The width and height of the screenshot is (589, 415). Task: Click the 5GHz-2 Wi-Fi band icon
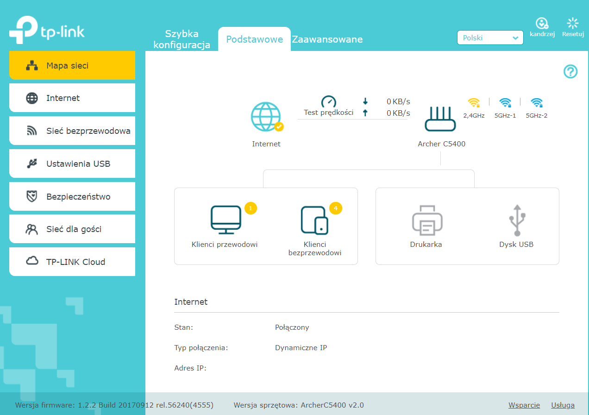coord(537,103)
